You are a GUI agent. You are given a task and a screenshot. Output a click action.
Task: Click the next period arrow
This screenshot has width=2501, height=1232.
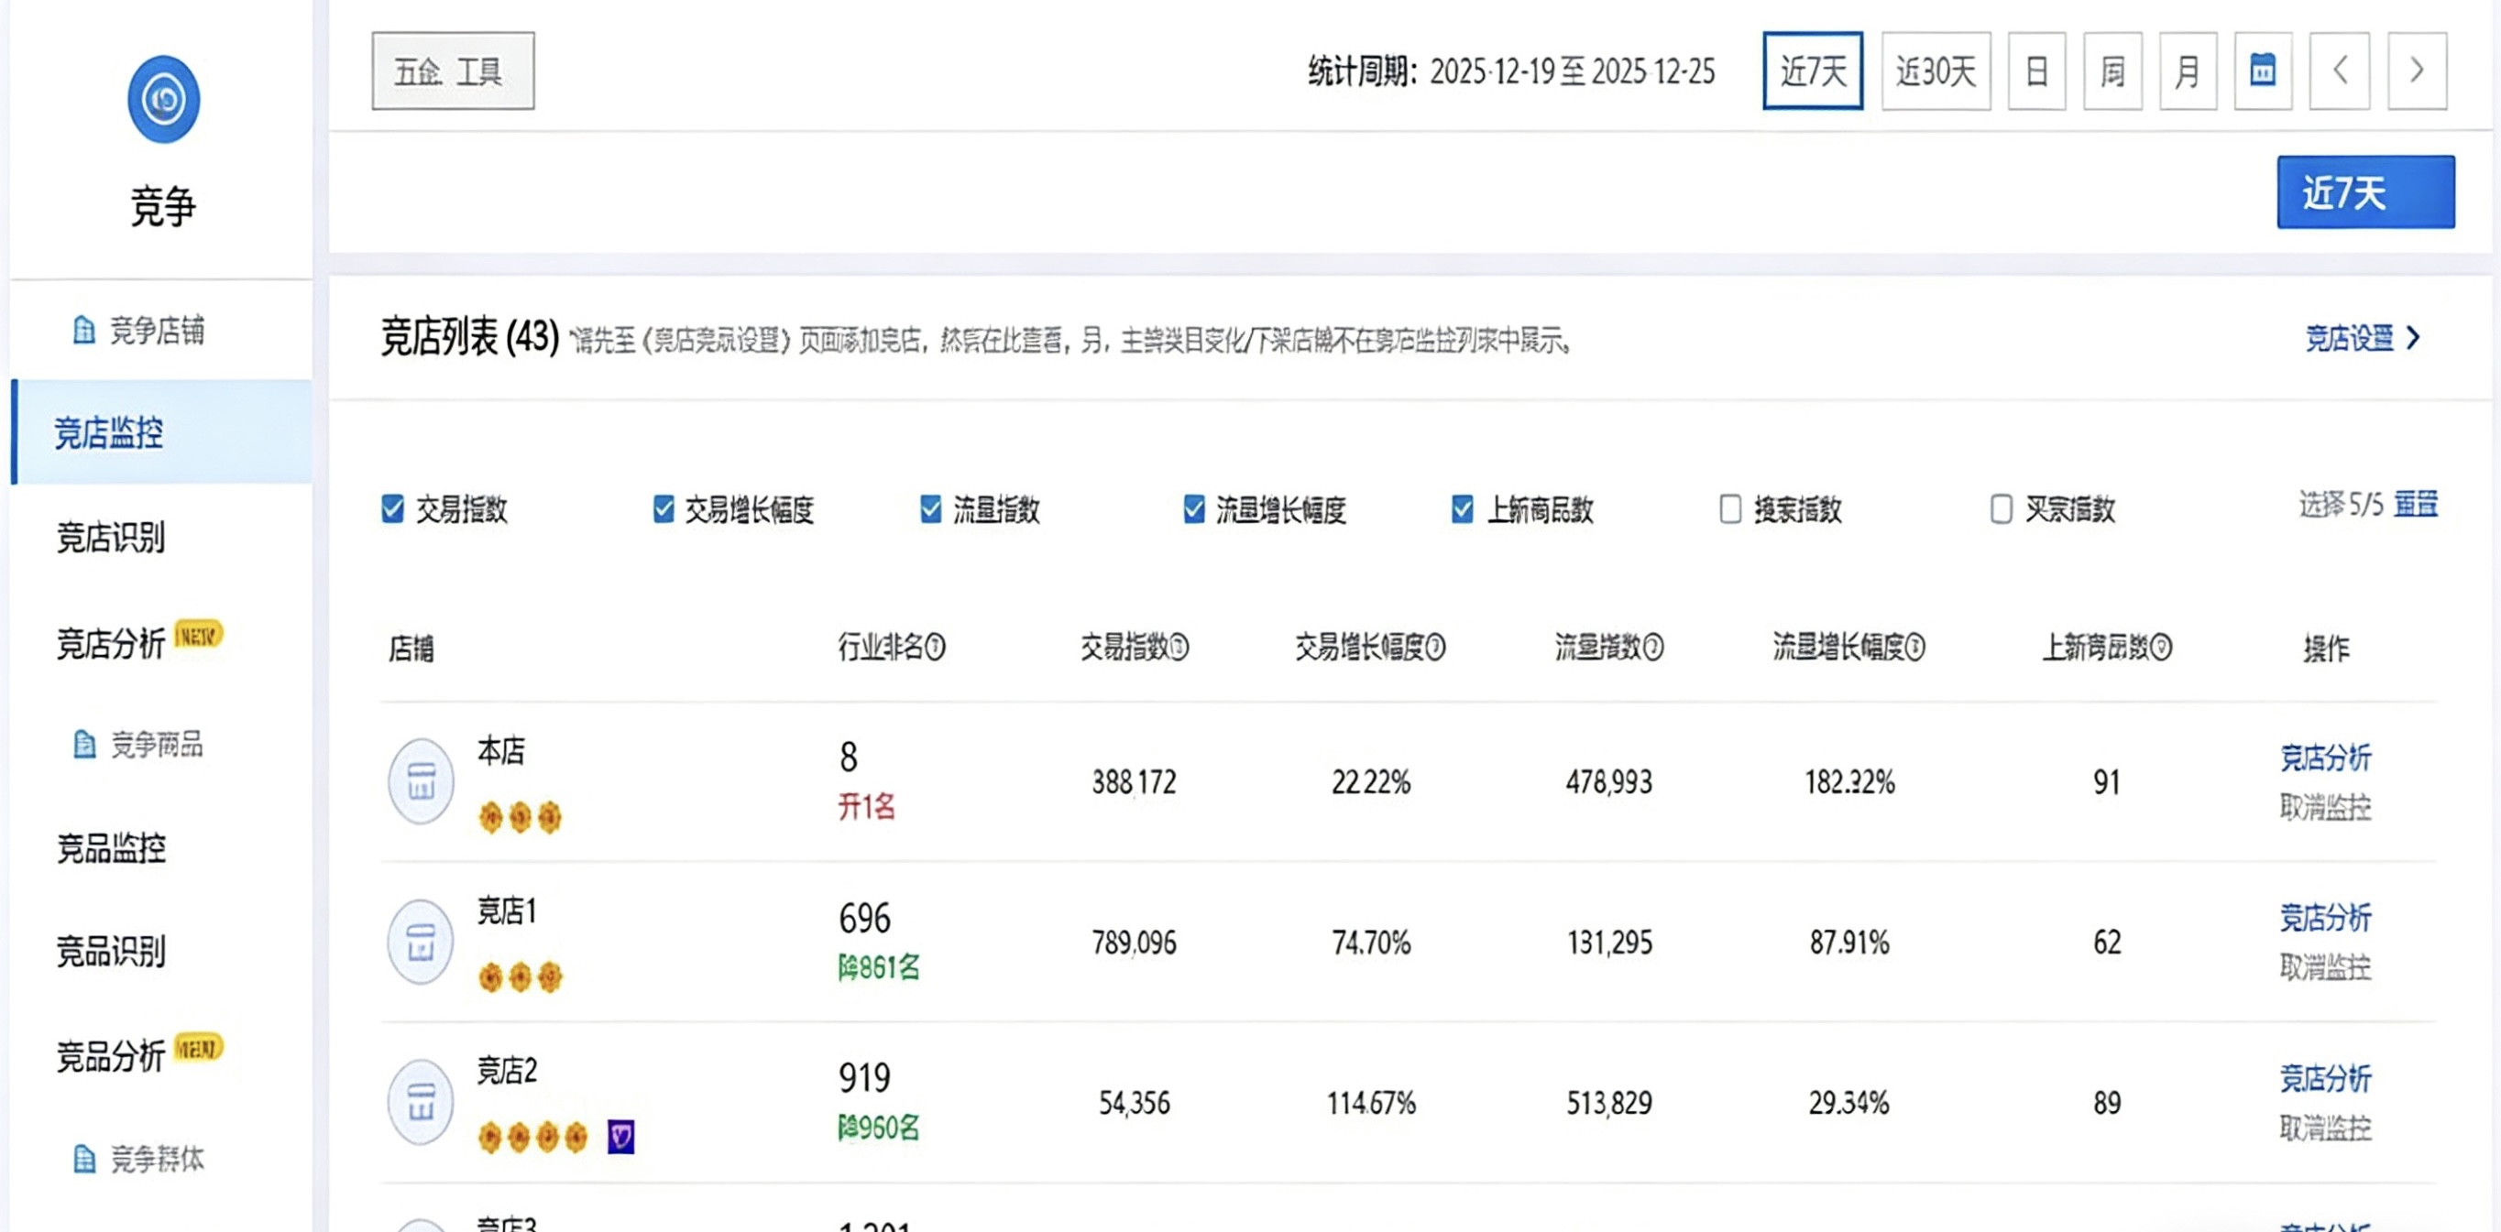[2417, 71]
